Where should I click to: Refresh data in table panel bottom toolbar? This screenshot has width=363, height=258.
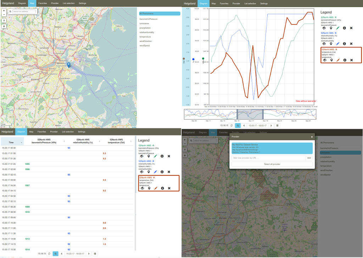(x=49, y=254)
